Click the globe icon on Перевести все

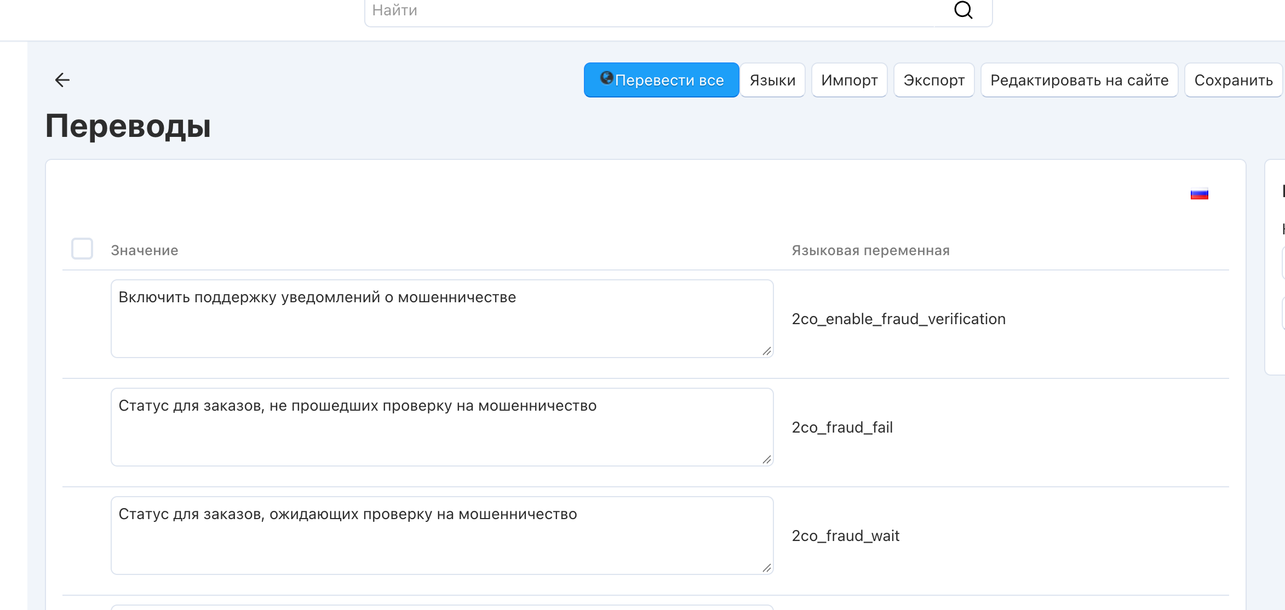pos(606,78)
